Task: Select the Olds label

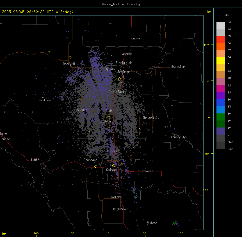Action: tap(109, 111)
